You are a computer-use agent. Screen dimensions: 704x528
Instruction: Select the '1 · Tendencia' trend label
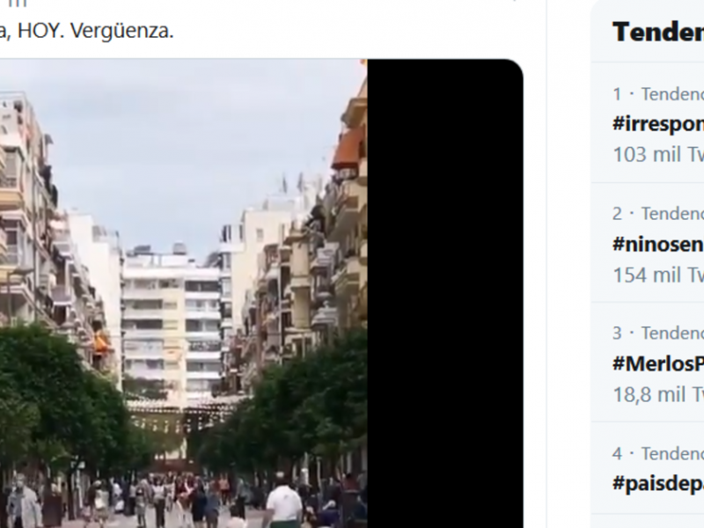pyautogui.click(x=658, y=94)
